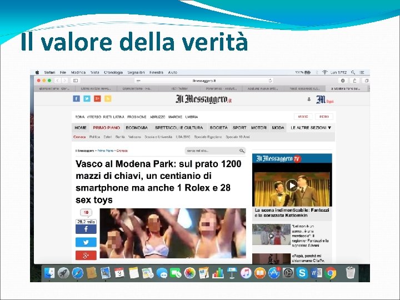Viewport: 400px width, 300px height.
Task: Open Il Messaggero Google+ icon in header
Action: 97,98
